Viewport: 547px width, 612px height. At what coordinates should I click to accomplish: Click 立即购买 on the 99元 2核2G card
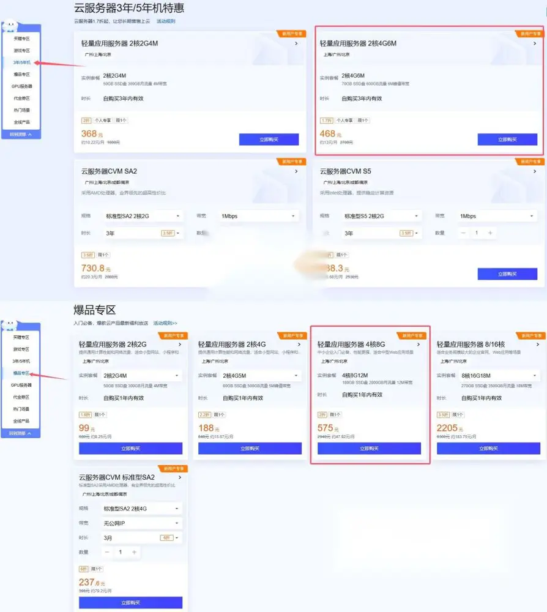pos(131,449)
